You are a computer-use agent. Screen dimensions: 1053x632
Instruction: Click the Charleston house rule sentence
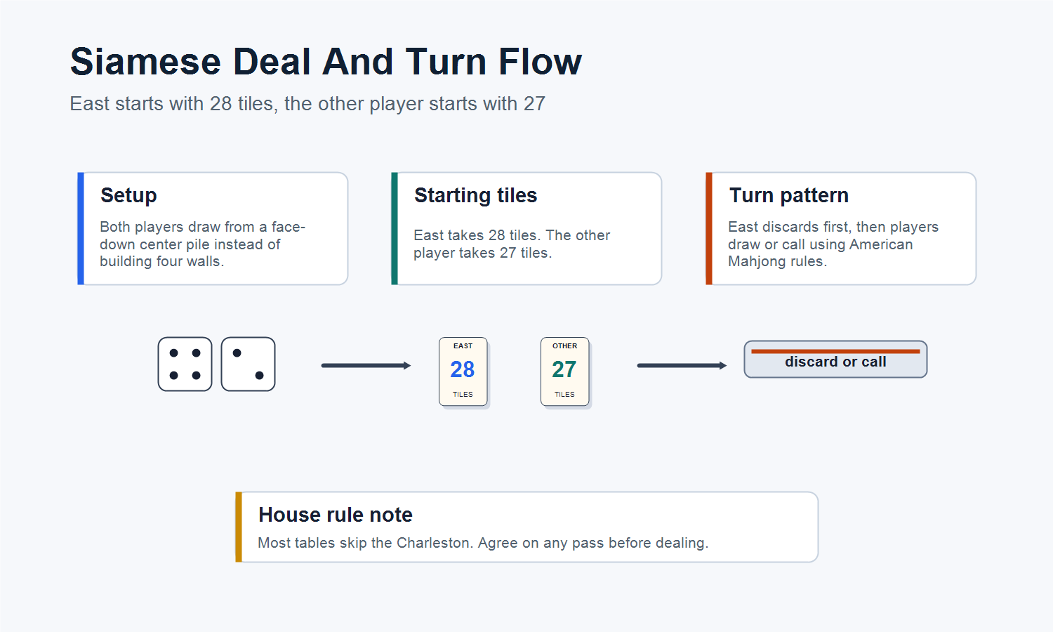(483, 543)
